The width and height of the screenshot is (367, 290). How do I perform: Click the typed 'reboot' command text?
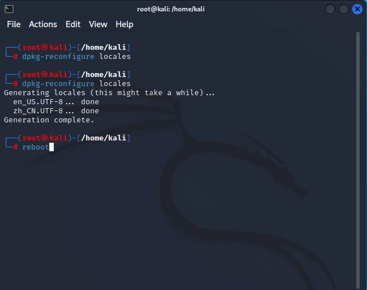(x=35, y=147)
